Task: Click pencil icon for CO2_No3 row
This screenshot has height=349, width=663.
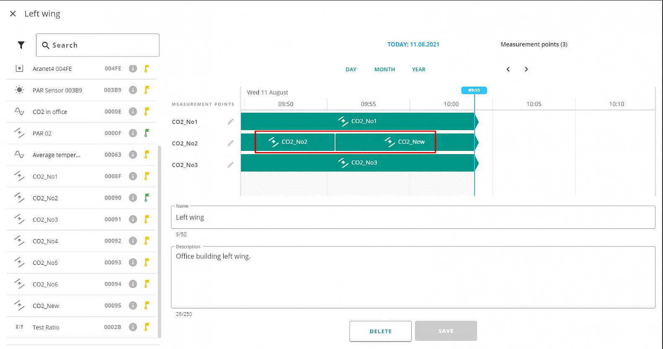Action: click(x=230, y=165)
